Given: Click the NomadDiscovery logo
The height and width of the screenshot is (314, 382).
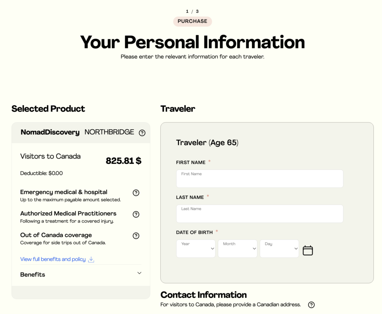Looking at the screenshot, I should (x=50, y=132).
